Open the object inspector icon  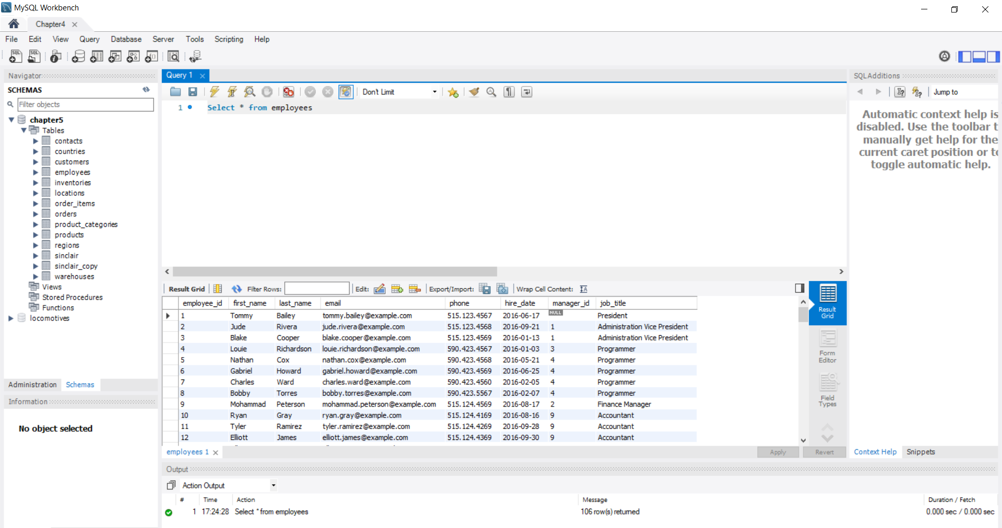[56, 56]
